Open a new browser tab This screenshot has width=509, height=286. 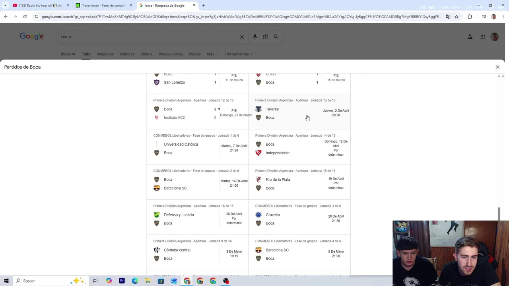tap(204, 6)
